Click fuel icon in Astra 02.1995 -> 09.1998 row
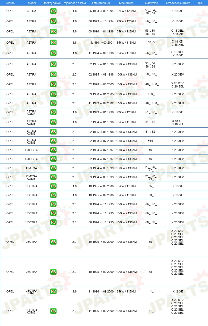The image size is (208, 326). point(53,74)
